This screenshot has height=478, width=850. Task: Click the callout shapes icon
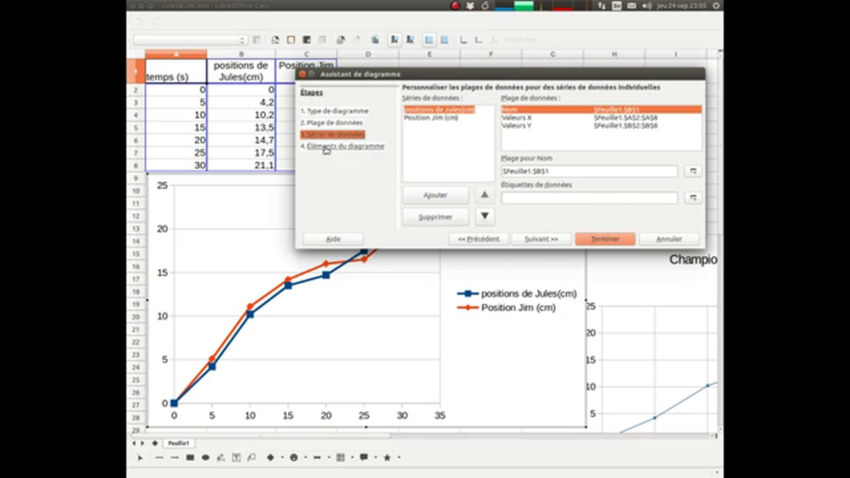364,457
